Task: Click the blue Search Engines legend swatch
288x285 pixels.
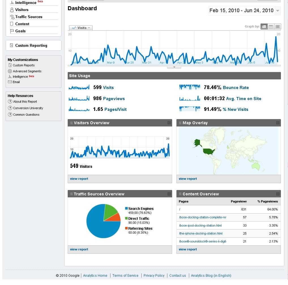Action: click(x=126, y=208)
